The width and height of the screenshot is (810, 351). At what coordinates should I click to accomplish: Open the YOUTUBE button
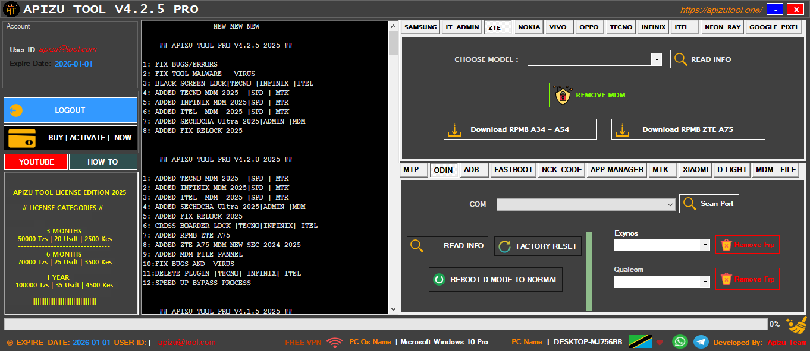[36, 162]
